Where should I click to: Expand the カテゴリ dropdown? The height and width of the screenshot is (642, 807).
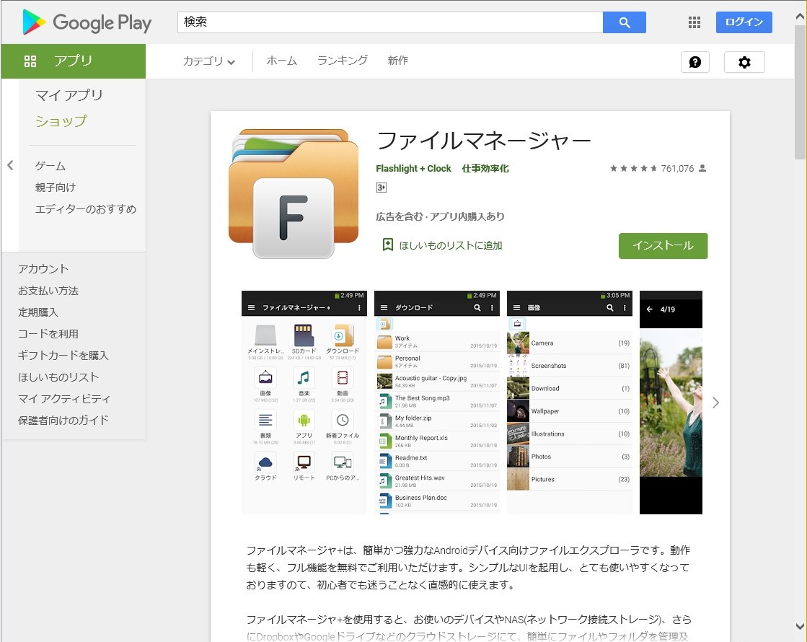209,61
